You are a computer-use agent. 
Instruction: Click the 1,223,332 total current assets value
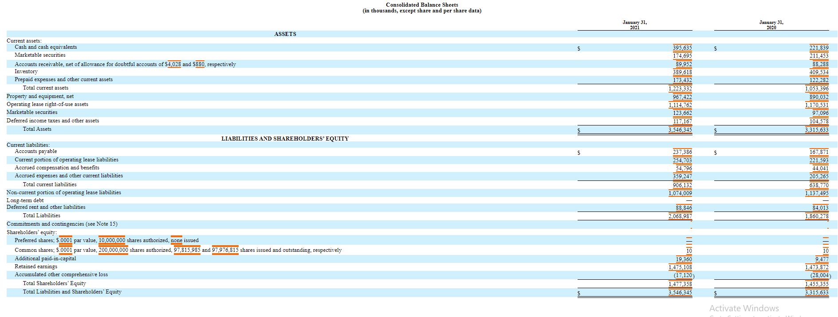(x=680, y=89)
